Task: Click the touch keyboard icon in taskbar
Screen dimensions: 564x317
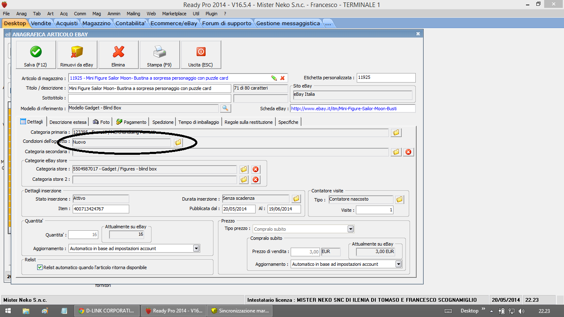Action: coord(448,311)
